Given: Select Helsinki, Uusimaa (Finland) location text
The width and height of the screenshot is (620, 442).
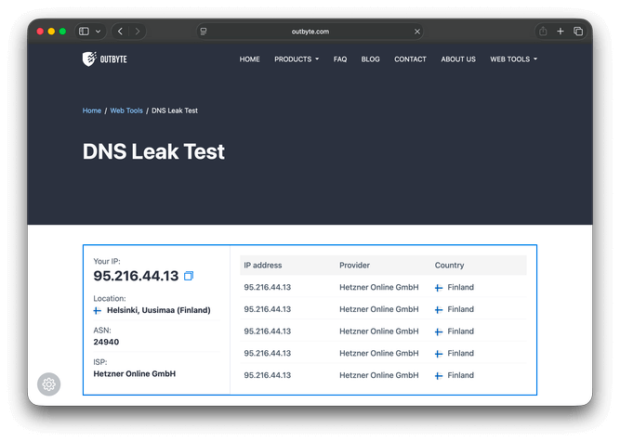Looking at the screenshot, I should 159,310.
